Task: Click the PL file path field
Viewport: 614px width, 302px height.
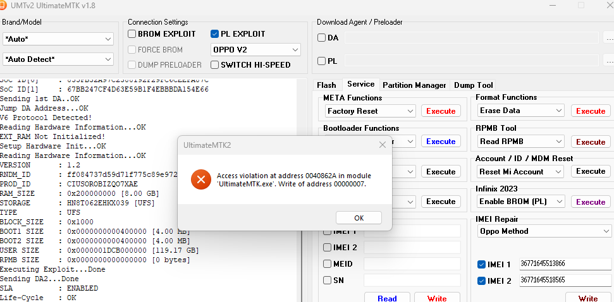Action: [472, 60]
